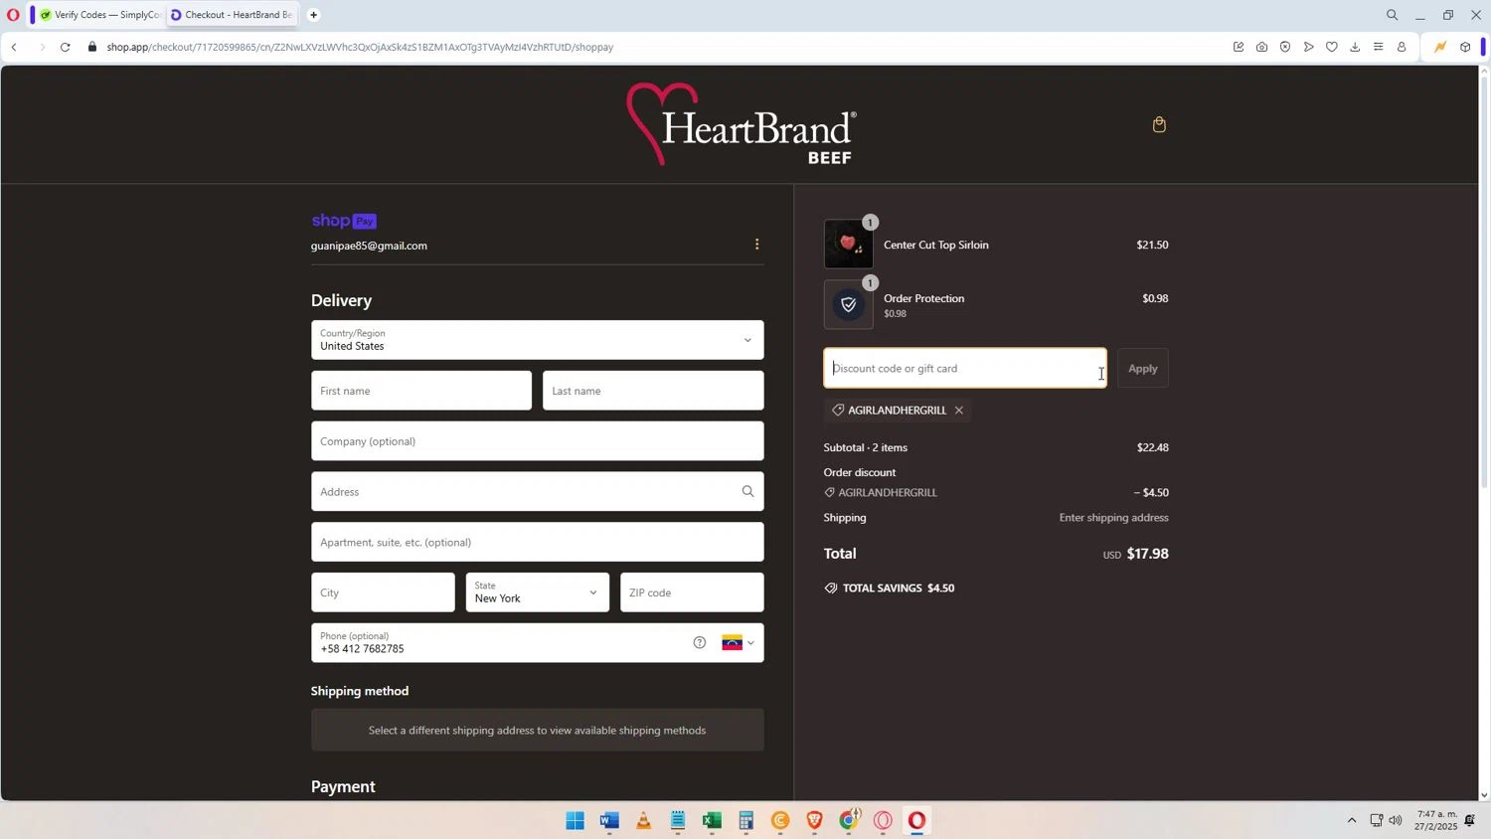1491x839 pixels.
Task: Add page to bookmarks with heart icon
Action: point(1332,47)
